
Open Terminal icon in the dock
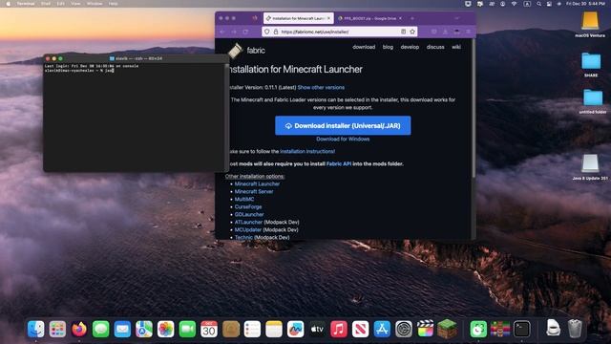522,329
